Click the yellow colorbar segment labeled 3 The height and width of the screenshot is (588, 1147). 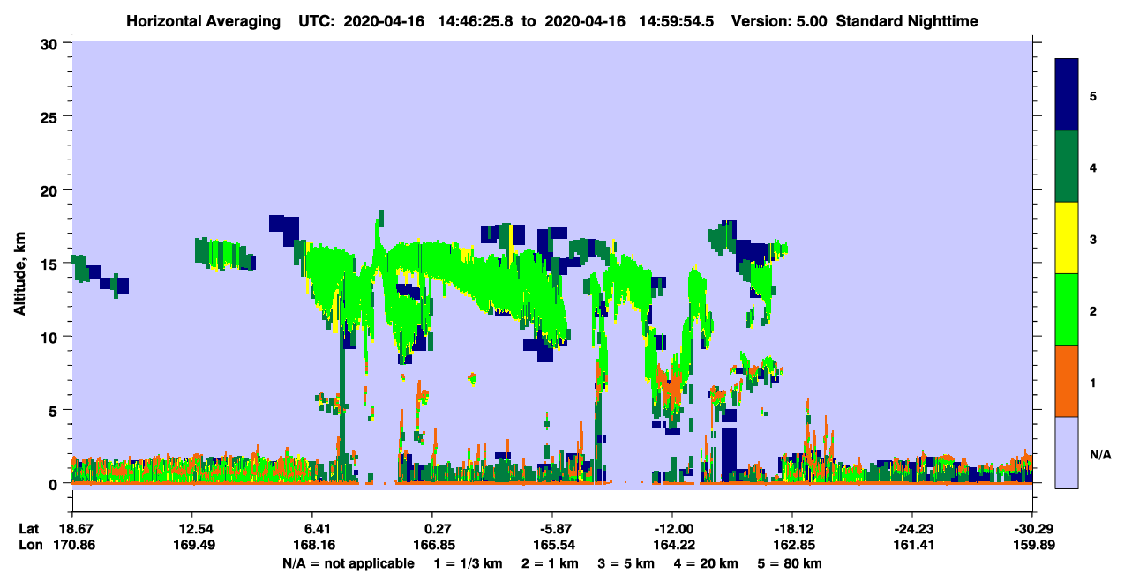point(1067,238)
